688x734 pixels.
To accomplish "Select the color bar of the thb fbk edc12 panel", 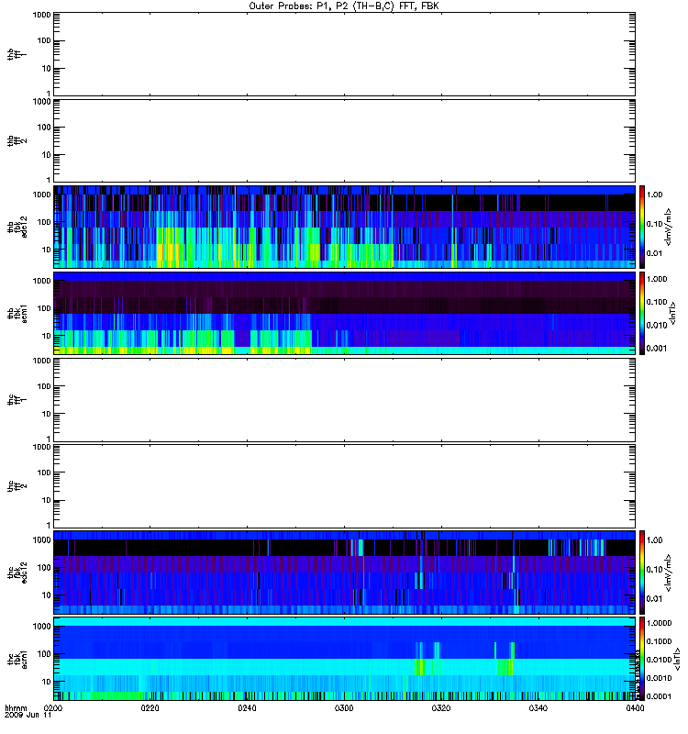I will coord(642,227).
